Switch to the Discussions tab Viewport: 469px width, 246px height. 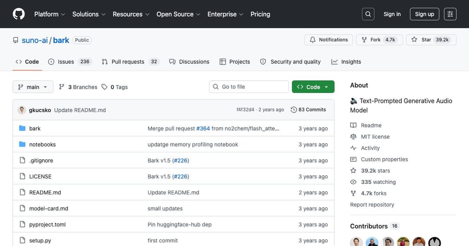tap(189, 62)
